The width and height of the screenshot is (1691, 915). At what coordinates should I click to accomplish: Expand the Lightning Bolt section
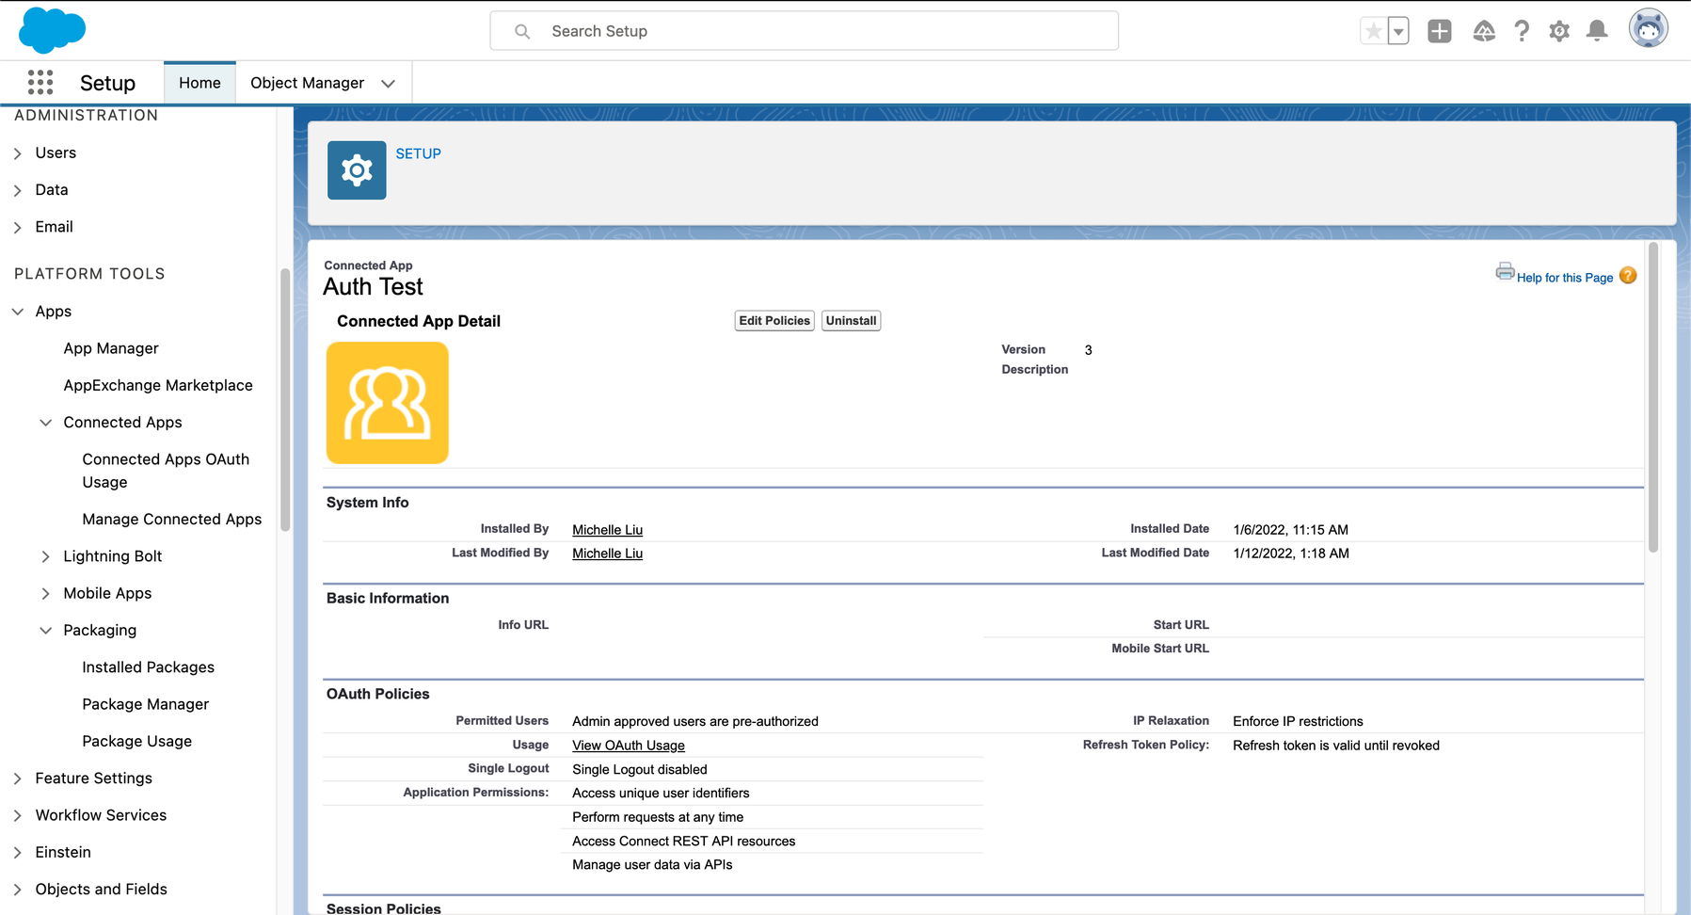tap(45, 556)
